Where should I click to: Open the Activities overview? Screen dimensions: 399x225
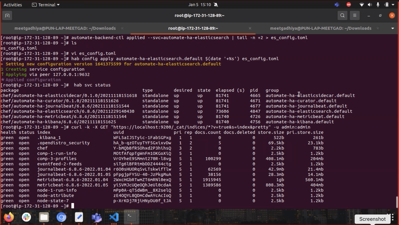(13, 5)
